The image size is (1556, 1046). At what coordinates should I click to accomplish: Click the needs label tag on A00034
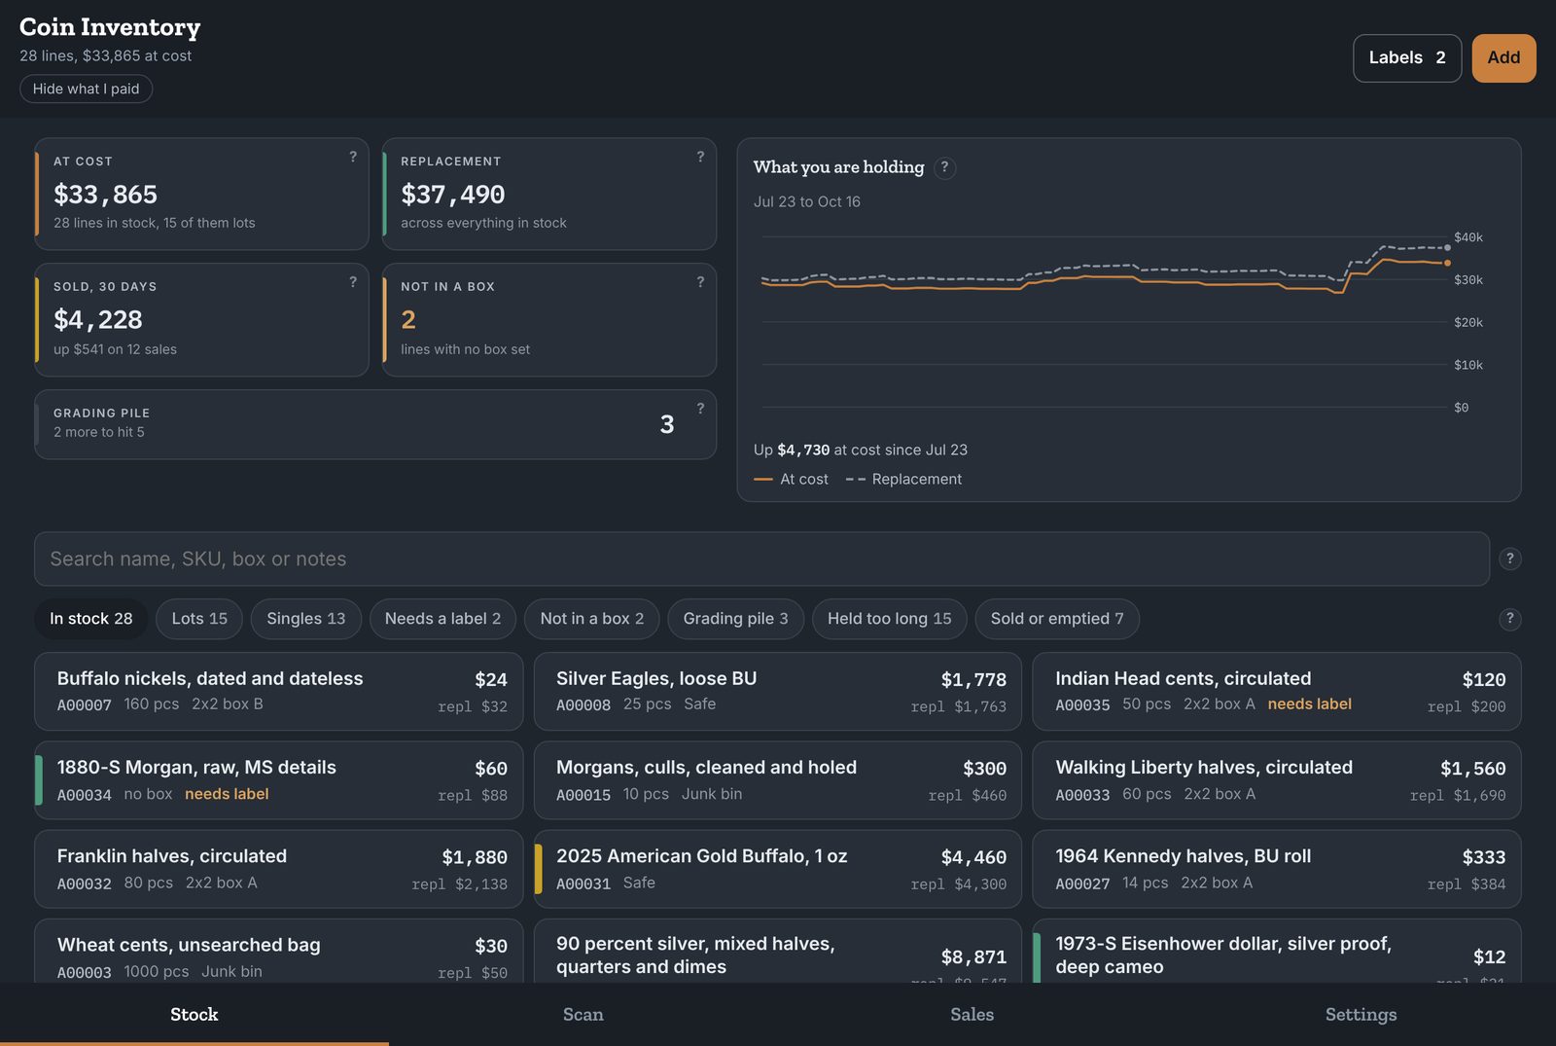(227, 794)
